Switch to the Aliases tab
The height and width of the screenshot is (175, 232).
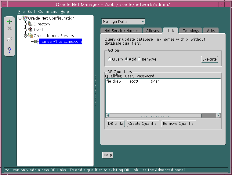tap(152, 31)
